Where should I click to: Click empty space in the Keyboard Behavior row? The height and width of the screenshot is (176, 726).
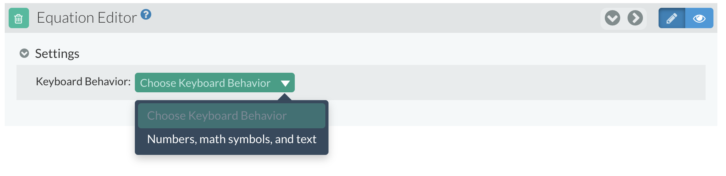[498, 83]
